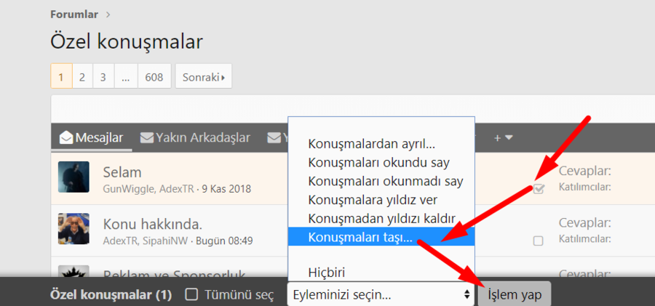Viewport: 655px width, 306px height.
Task: Select Konuşmaları taşı... option
Action: coord(381,237)
